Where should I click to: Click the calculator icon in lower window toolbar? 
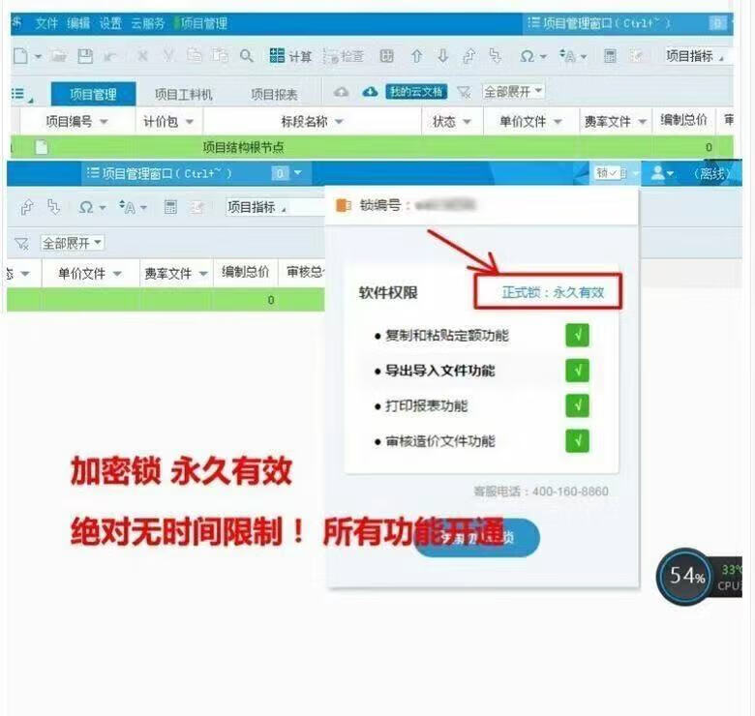point(170,207)
